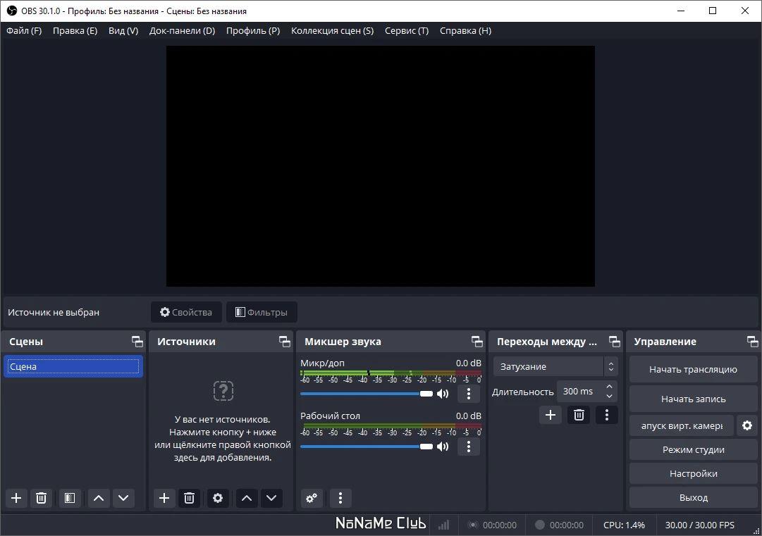Mute the Микр/доп audio channel
Viewport: 762px width, 536px height.
443,394
